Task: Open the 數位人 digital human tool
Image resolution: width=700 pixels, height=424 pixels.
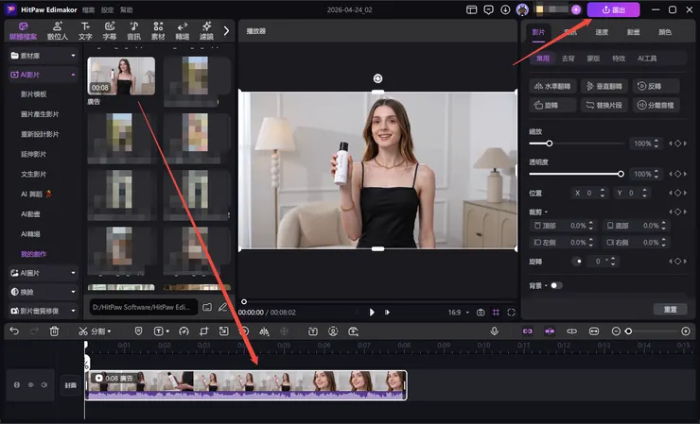Action: (59, 30)
